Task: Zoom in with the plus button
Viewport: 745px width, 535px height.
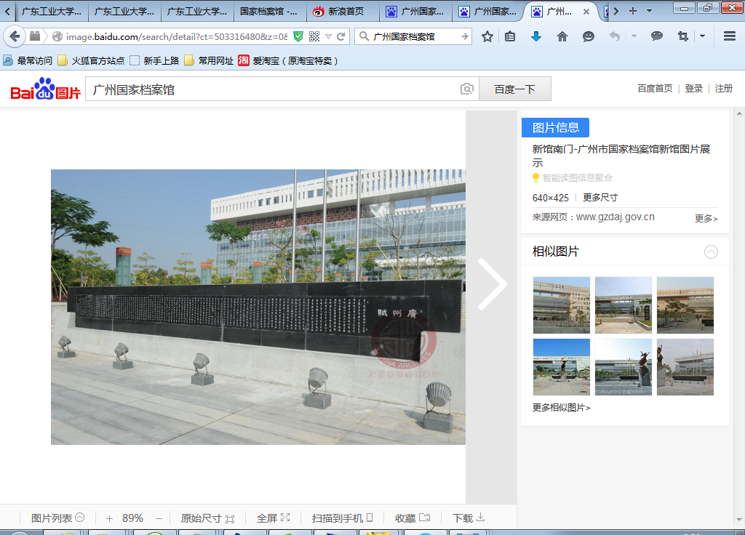Action: pyautogui.click(x=109, y=518)
